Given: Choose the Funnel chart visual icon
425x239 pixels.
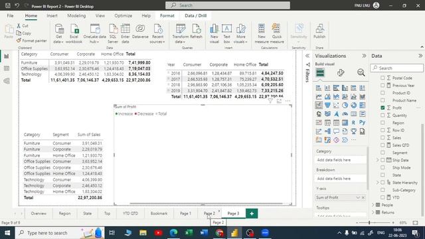Looking at the screenshot, I should pos(327,106).
